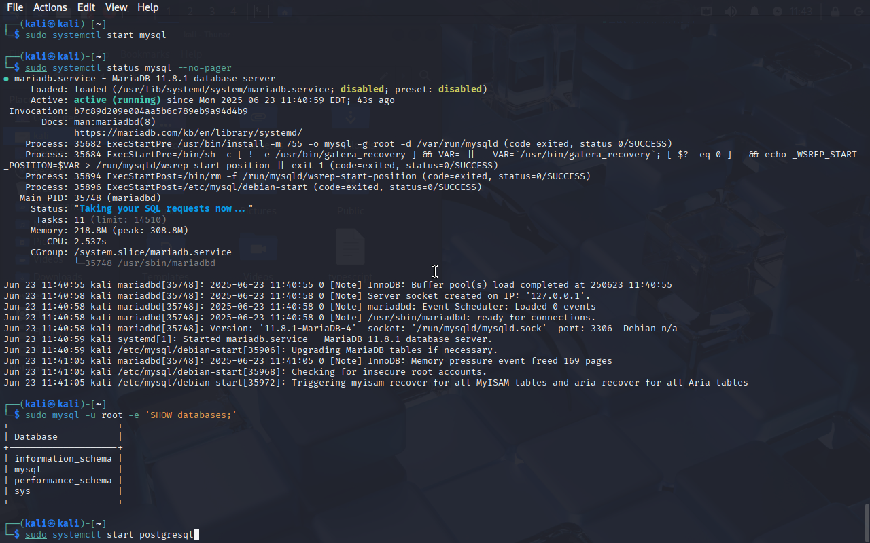Click the CPU value '2.537s'
The image size is (870, 543).
click(90, 242)
